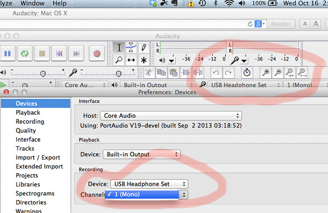The height and width of the screenshot is (213, 328).
Task: Click the output meter speaker icon
Action: (x=162, y=61)
